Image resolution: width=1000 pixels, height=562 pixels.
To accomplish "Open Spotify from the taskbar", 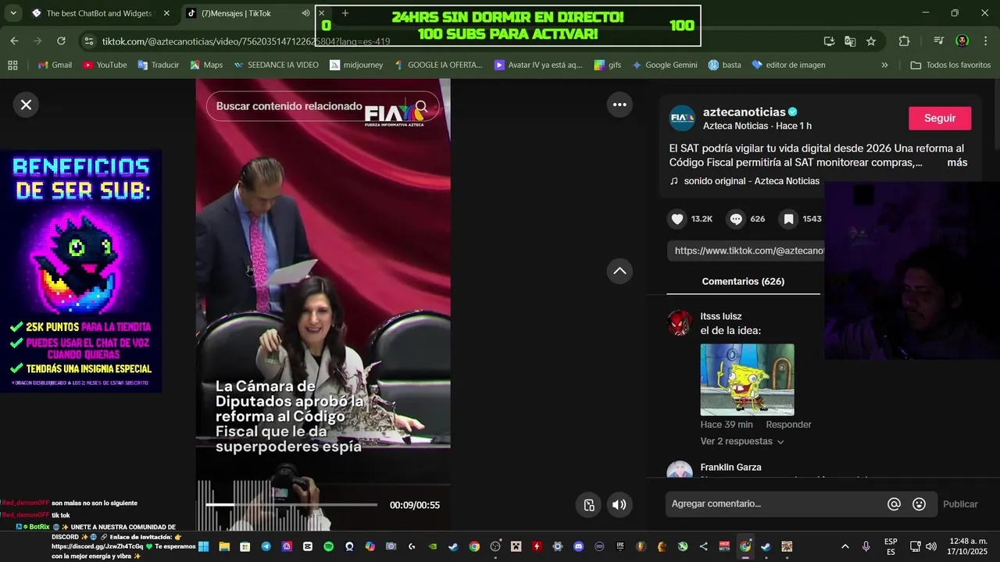I will pos(328,547).
